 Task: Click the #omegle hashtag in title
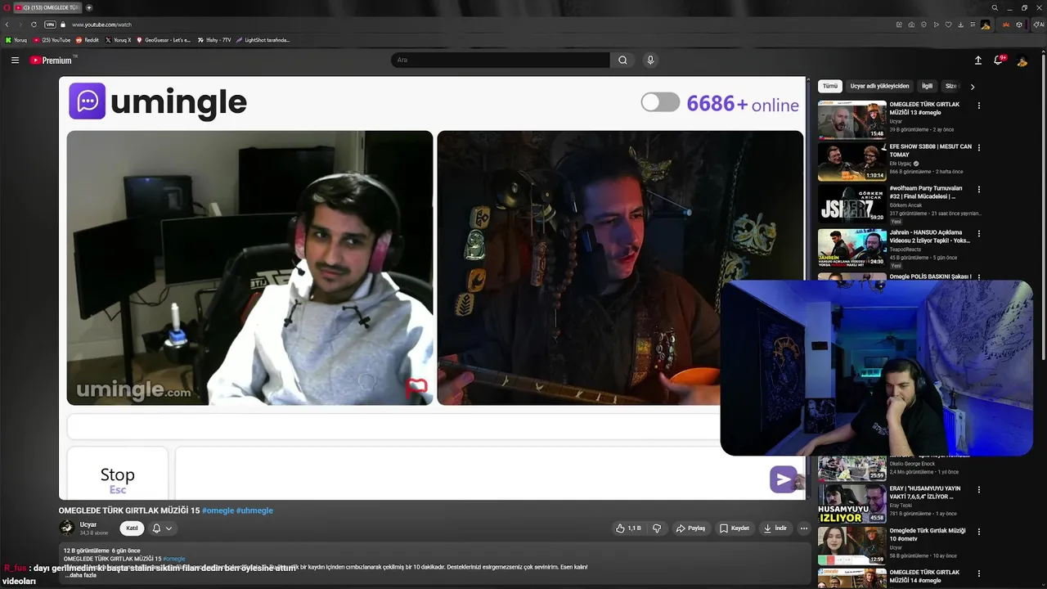pyautogui.click(x=218, y=510)
